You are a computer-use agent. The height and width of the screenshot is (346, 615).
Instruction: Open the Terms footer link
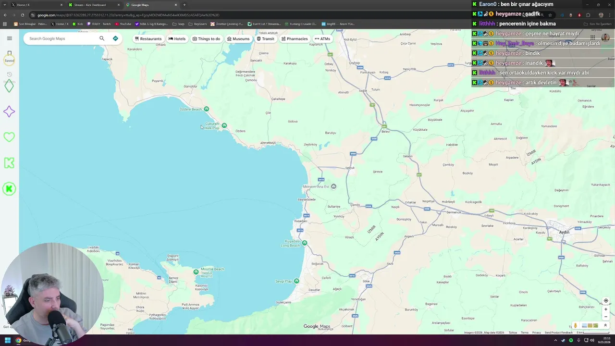click(x=525, y=333)
